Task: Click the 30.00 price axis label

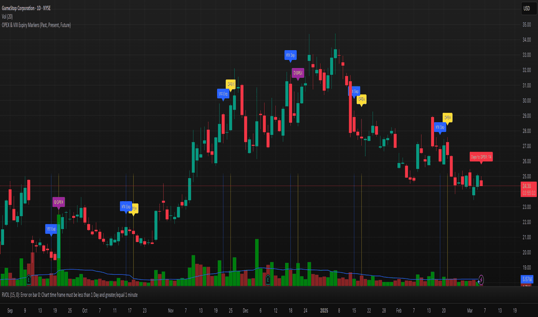Action: [526, 100]
